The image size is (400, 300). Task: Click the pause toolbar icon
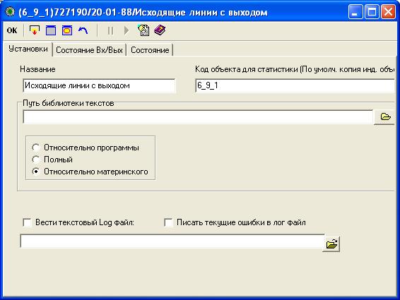tap(110, 31)
